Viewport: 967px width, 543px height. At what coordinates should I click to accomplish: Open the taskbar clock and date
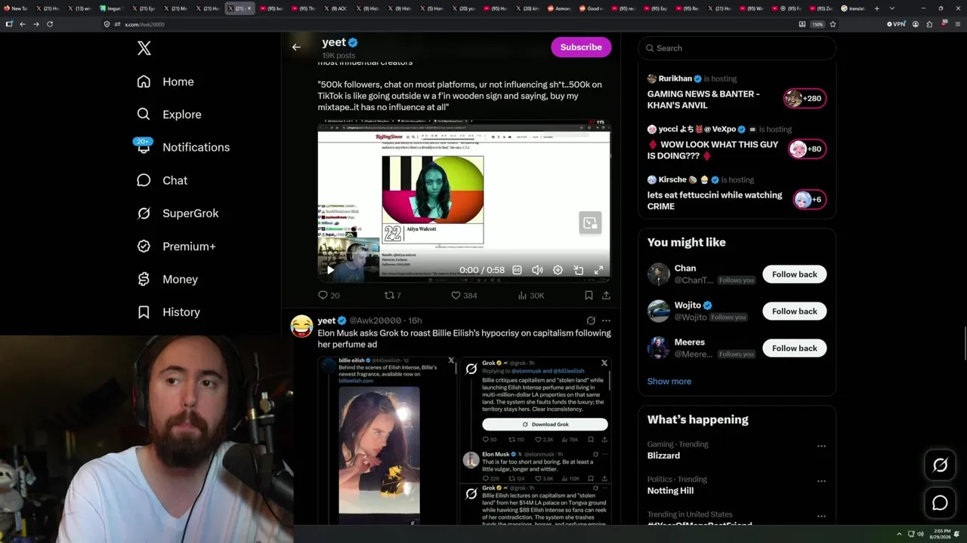pos(941,534)
